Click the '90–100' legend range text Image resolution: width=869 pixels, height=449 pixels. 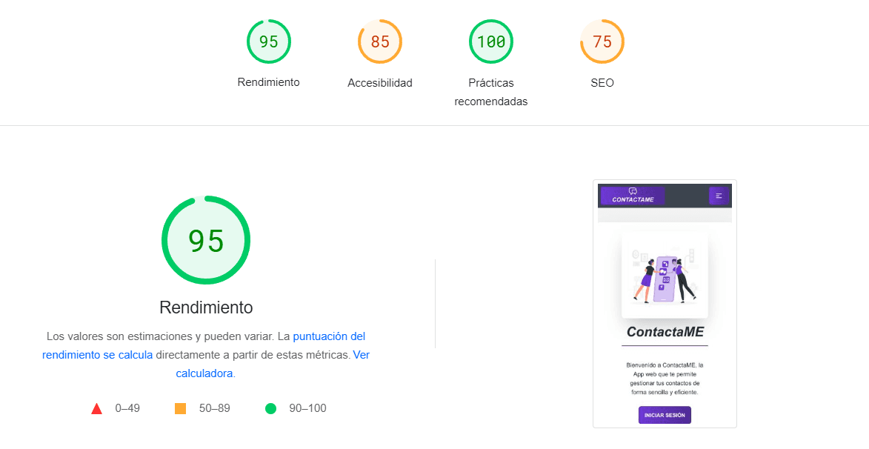coord(307,408)
